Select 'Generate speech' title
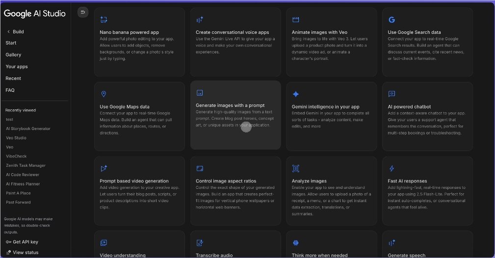495x258 pixels. pos(407,255)
